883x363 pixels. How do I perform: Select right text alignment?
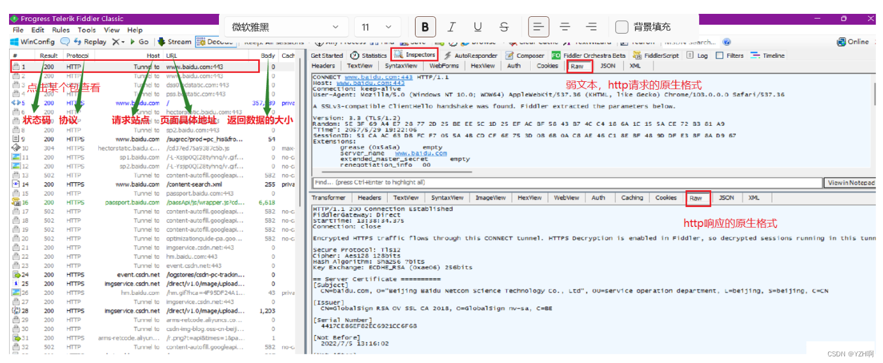coord(592,27)
